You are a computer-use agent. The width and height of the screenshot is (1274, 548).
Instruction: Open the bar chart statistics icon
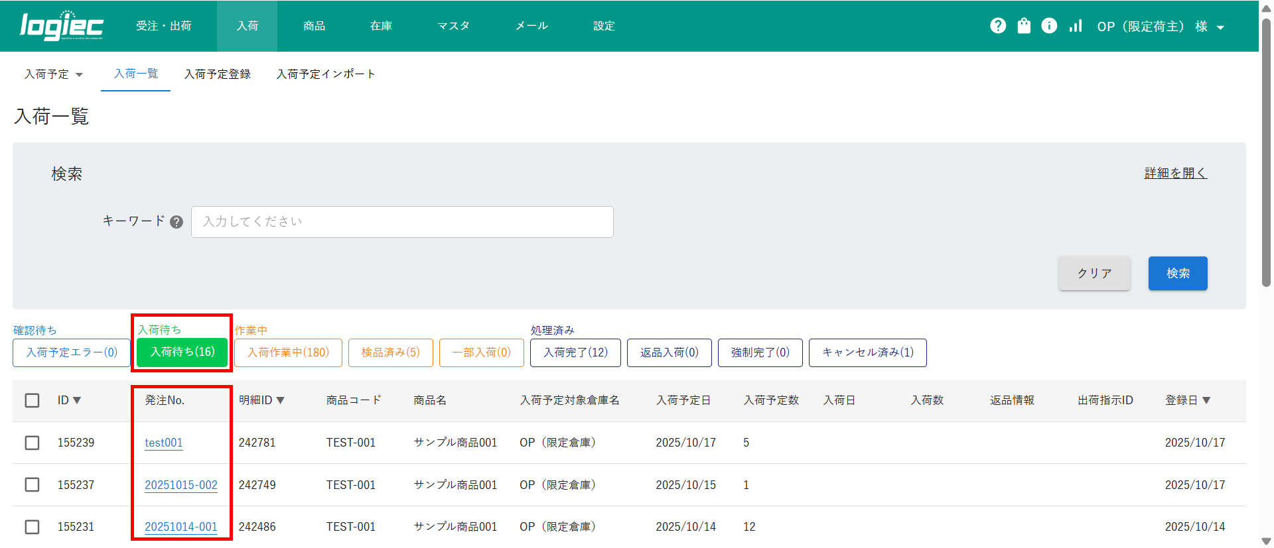(x=1076, y=26)
